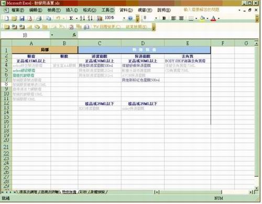Click the horizontal scrollbar right arrow
The width and height of the screenshot is (262, 204).
pos(251,192)
